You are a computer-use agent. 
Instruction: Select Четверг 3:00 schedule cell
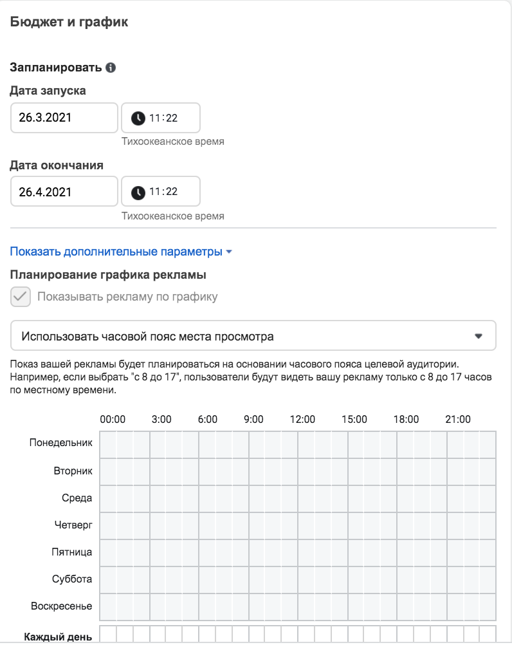pyautogui.click(x=158, y=525)
